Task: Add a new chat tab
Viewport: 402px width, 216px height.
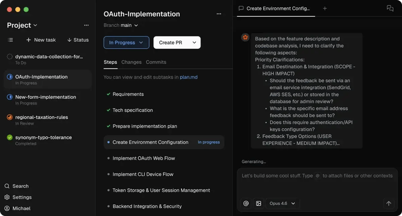Action: pos(325,8)
